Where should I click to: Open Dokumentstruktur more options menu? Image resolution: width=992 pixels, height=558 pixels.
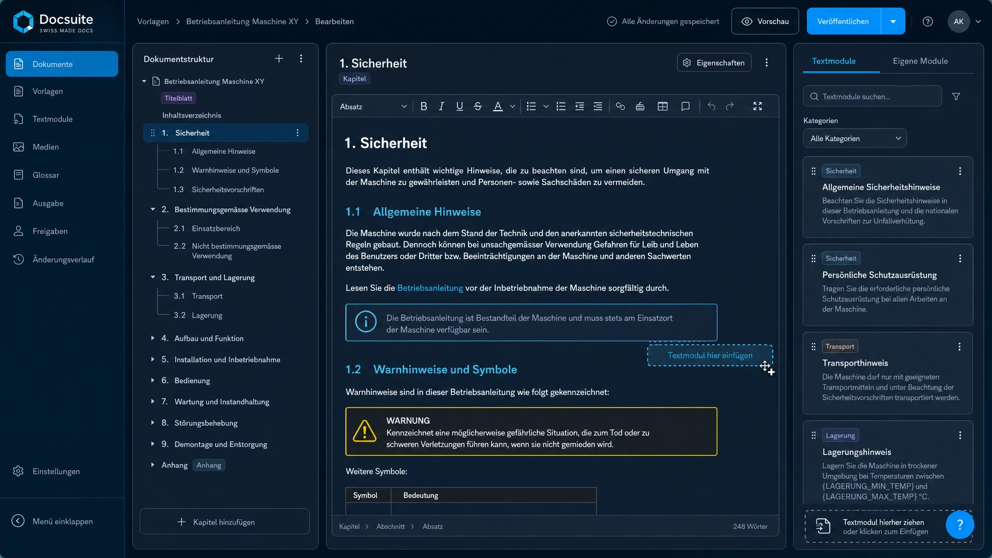(x=301, y=59)
